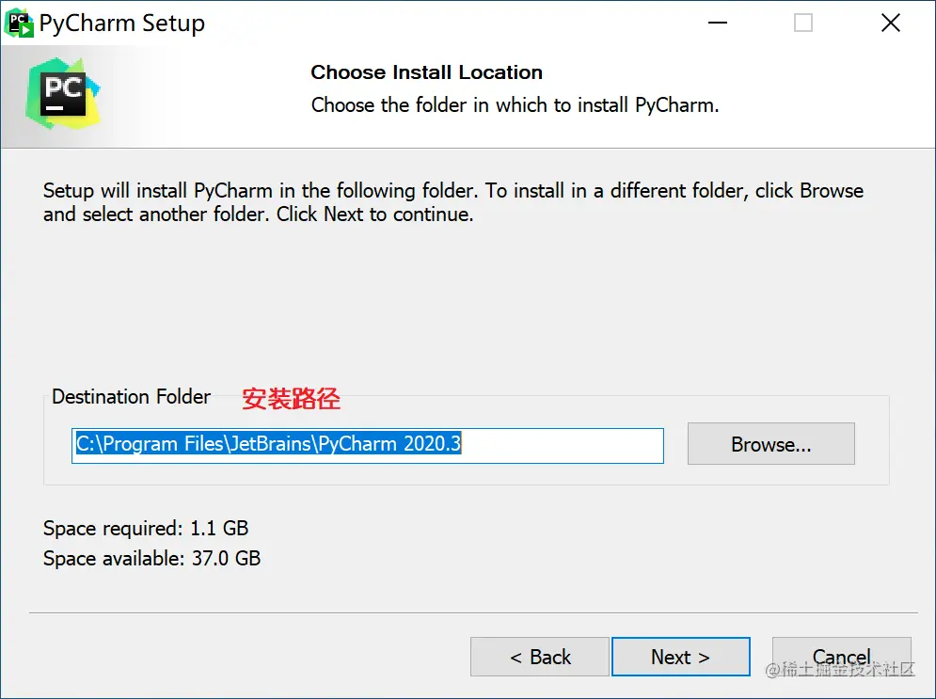Minimize the PyCharm Setup window

click(x=716, y=24)
